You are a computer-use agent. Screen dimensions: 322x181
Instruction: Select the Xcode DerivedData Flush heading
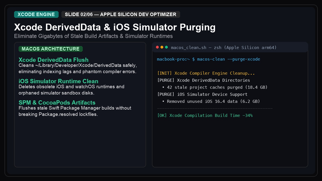(x=54, y=60)
